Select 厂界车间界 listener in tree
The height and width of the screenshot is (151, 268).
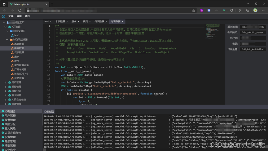(x=20, y=69)
